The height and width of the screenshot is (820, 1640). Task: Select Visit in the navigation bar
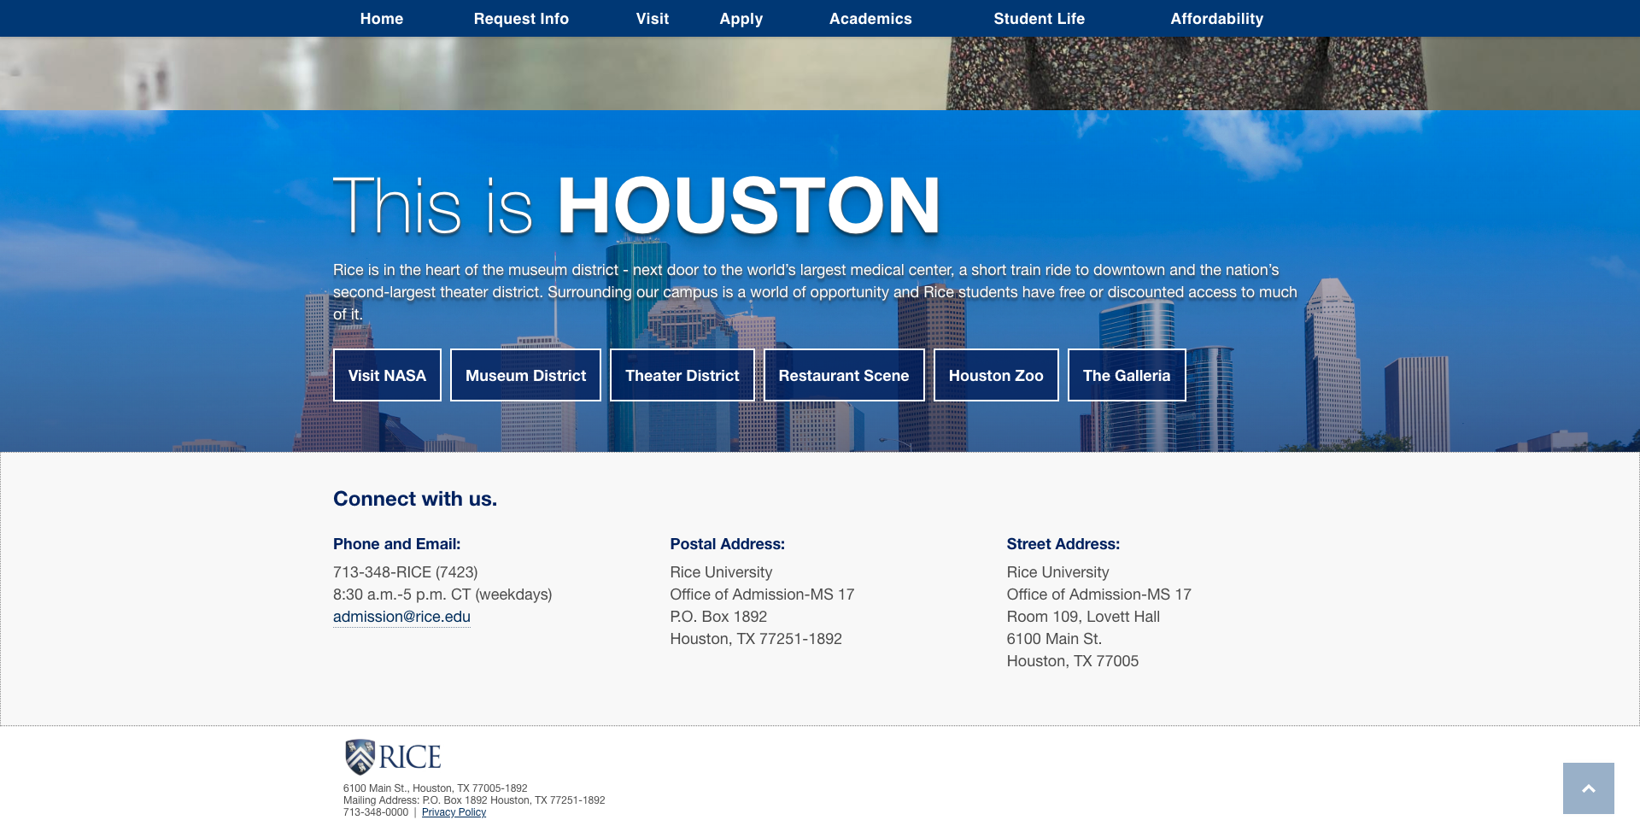653,19
